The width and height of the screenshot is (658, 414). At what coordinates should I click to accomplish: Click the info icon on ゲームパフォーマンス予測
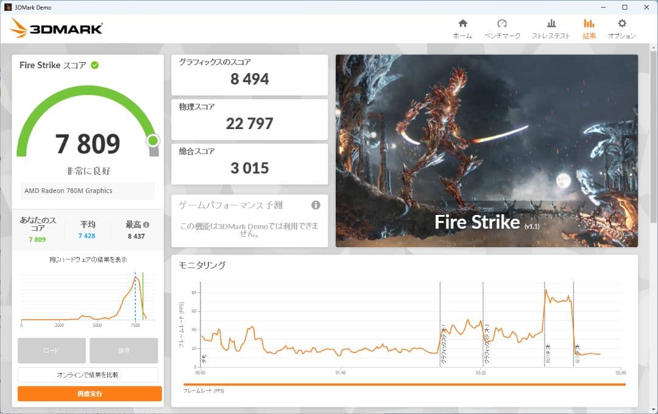click(316, 206)
